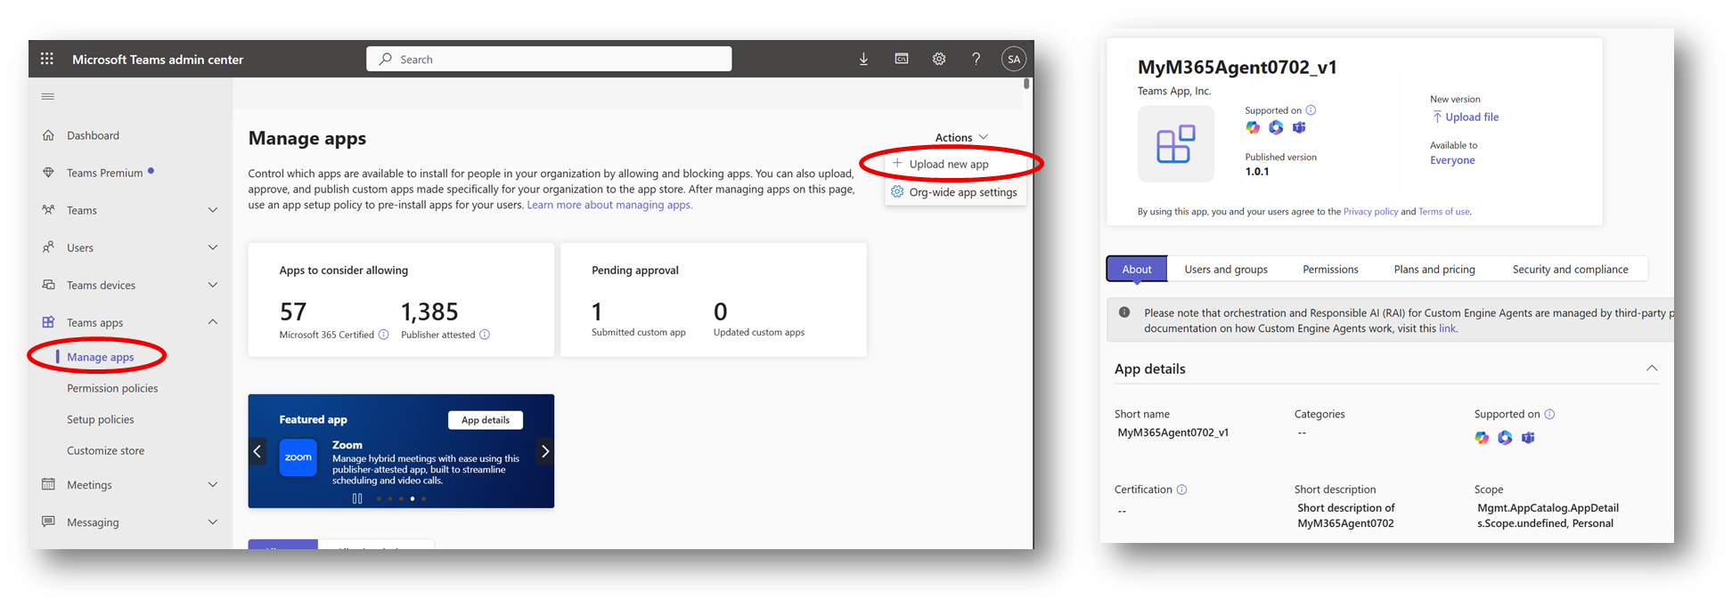This screenshot has width=1732, height=607.
Task: Open Customize store in the sidebar
Action: click(x=106, y=450)
